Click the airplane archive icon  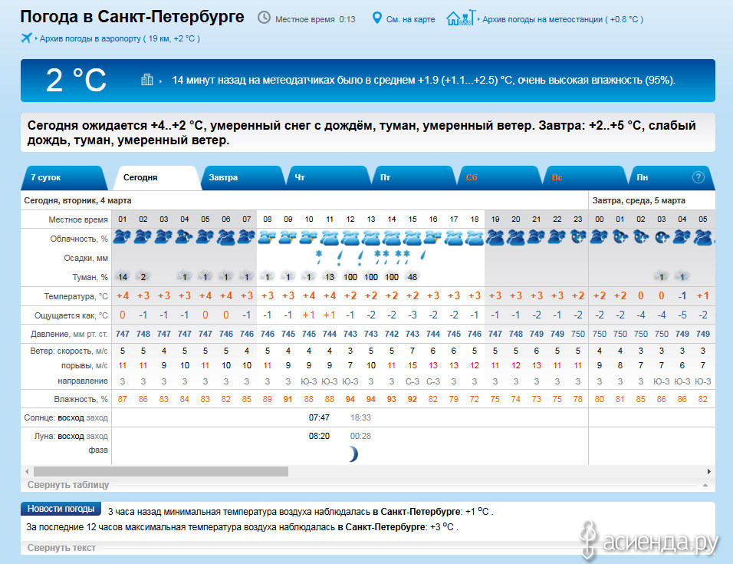tap(26, 38)
